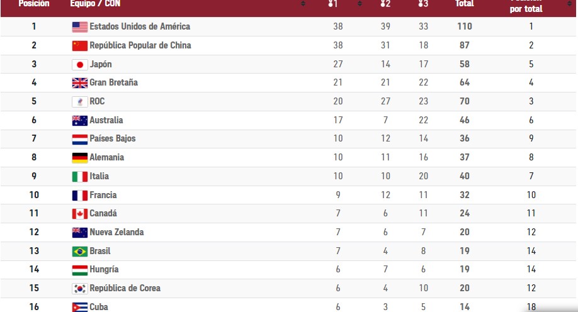
Task: Click the United States flag icon
Action: tap(79, 26)
